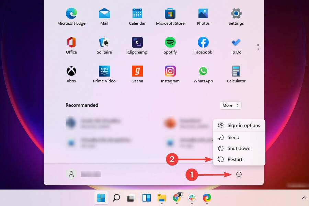Show hidden icons in system tray
309x206 pixels.
click(304, 198)
